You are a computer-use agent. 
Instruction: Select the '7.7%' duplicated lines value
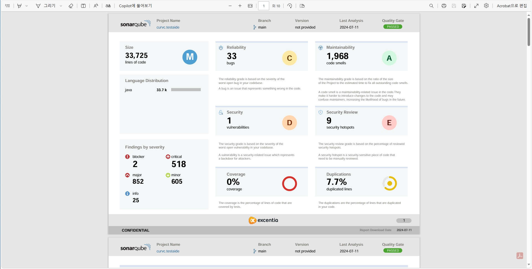[336, 182]
